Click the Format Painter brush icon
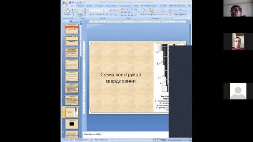 (73, 15)
